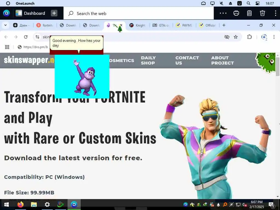Go forward to next page
The height and width of the screenshot is (210, 280).
16,37
